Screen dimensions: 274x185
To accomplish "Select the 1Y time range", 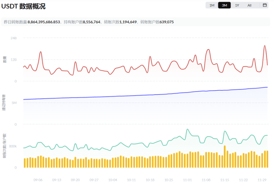I will 237,5.
